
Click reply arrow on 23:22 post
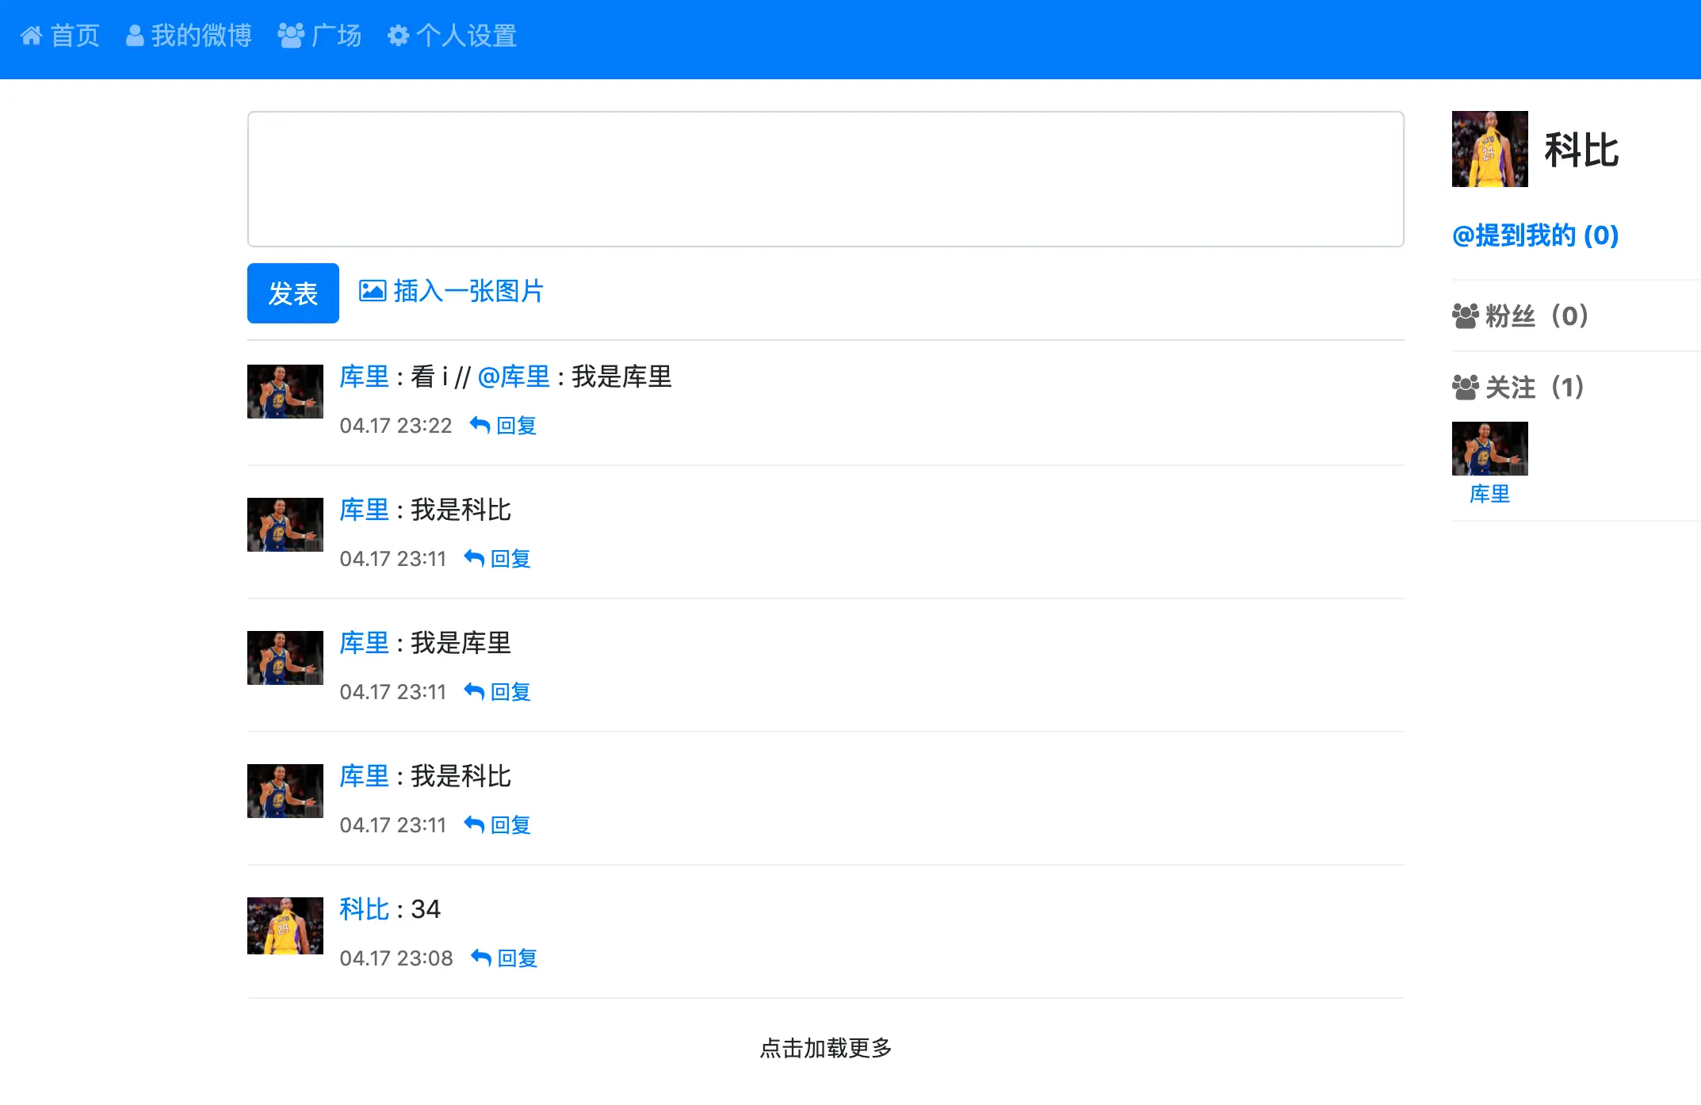(x=480, y=426)
